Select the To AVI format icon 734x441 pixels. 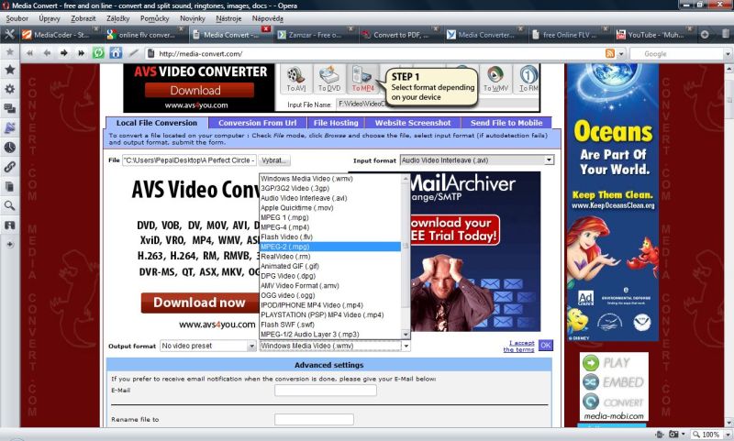pos(295,79)
